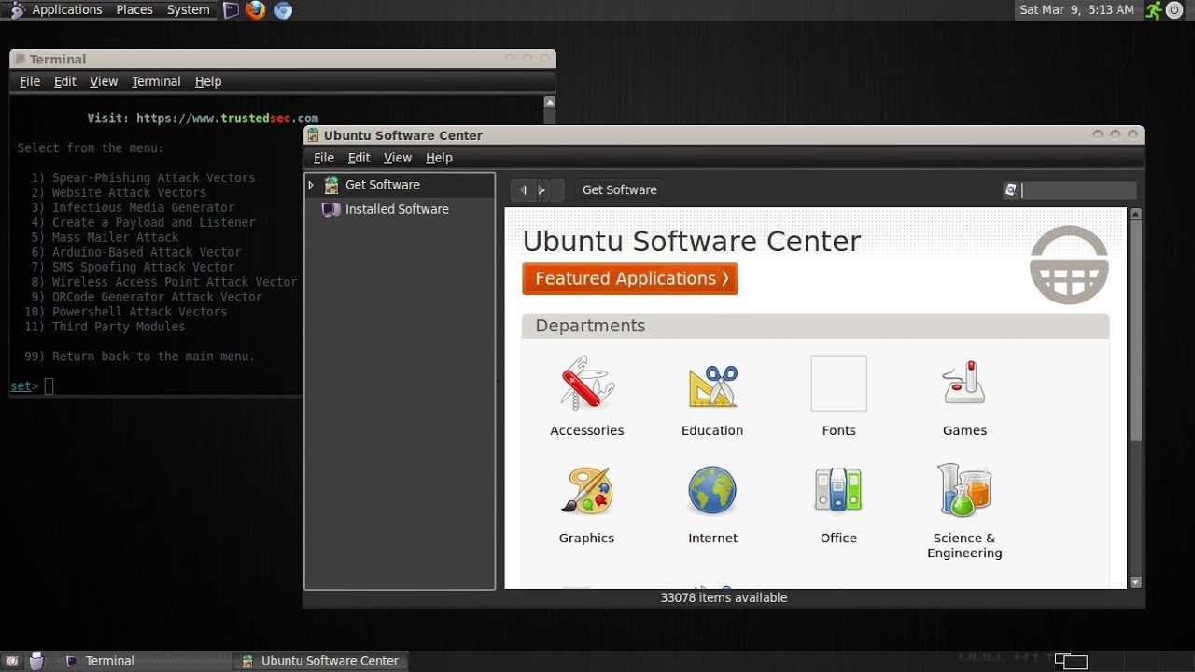Open the Terminal window's Help menu
Image resolution: width=1195 pixels, height=672 pixels.
tap(208, 81)
